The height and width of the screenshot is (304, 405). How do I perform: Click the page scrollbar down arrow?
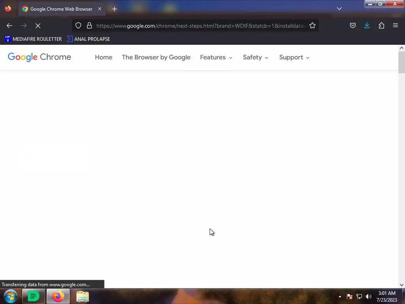(x=401, y=285)
